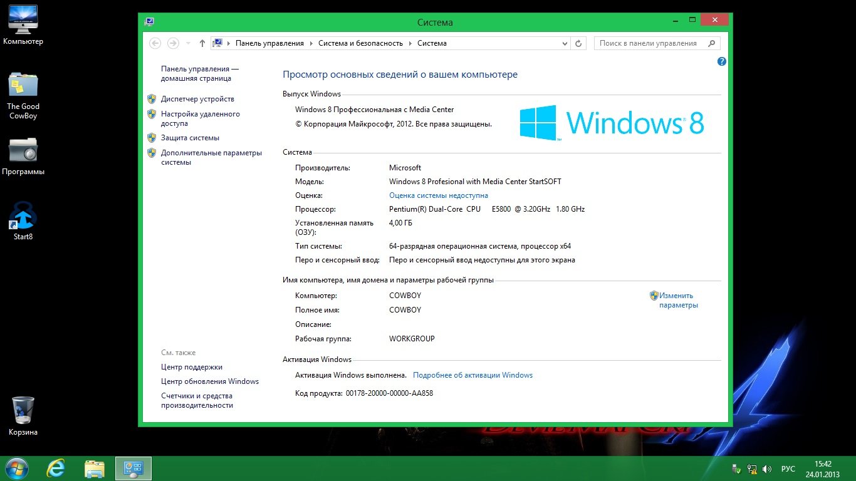Click the WORKGROUP workgroup value

coord(412,339)
